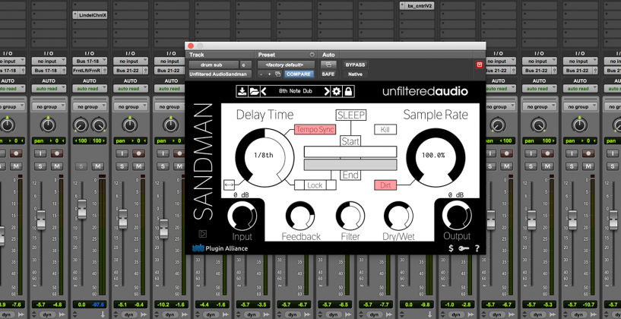Screen dimensions: 621x319
Task: Open the Preset menu round arrow
Action: pyautogui.click(x=312, y=55)
